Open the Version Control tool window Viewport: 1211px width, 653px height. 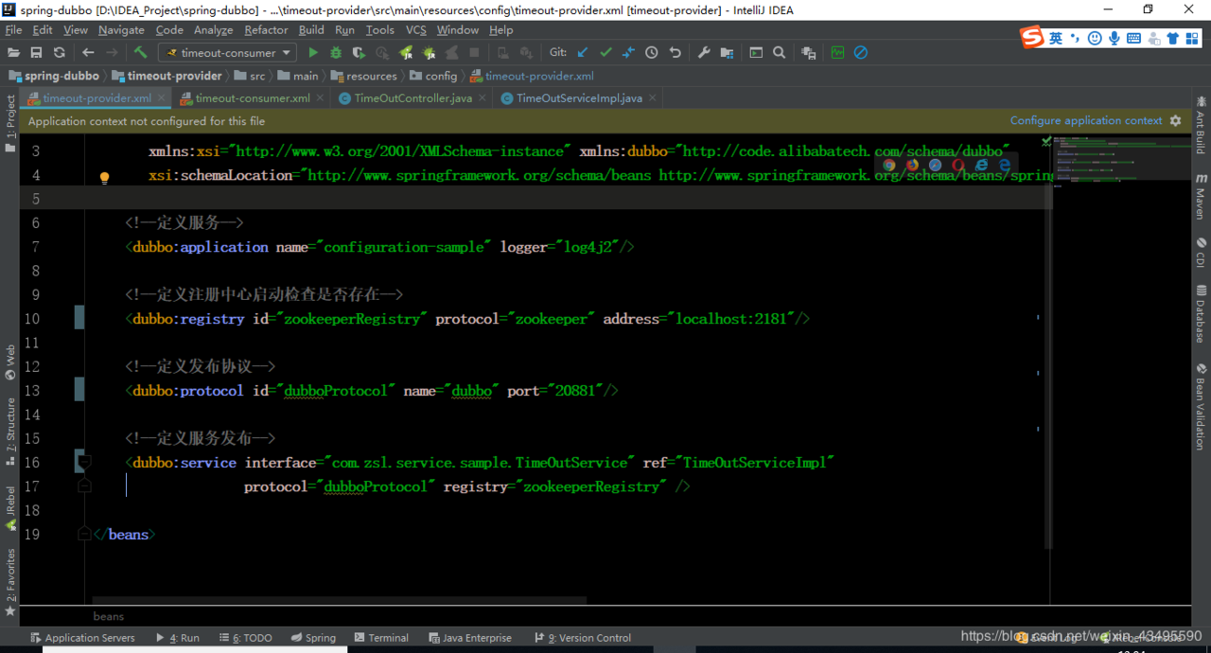pos(583,638)
